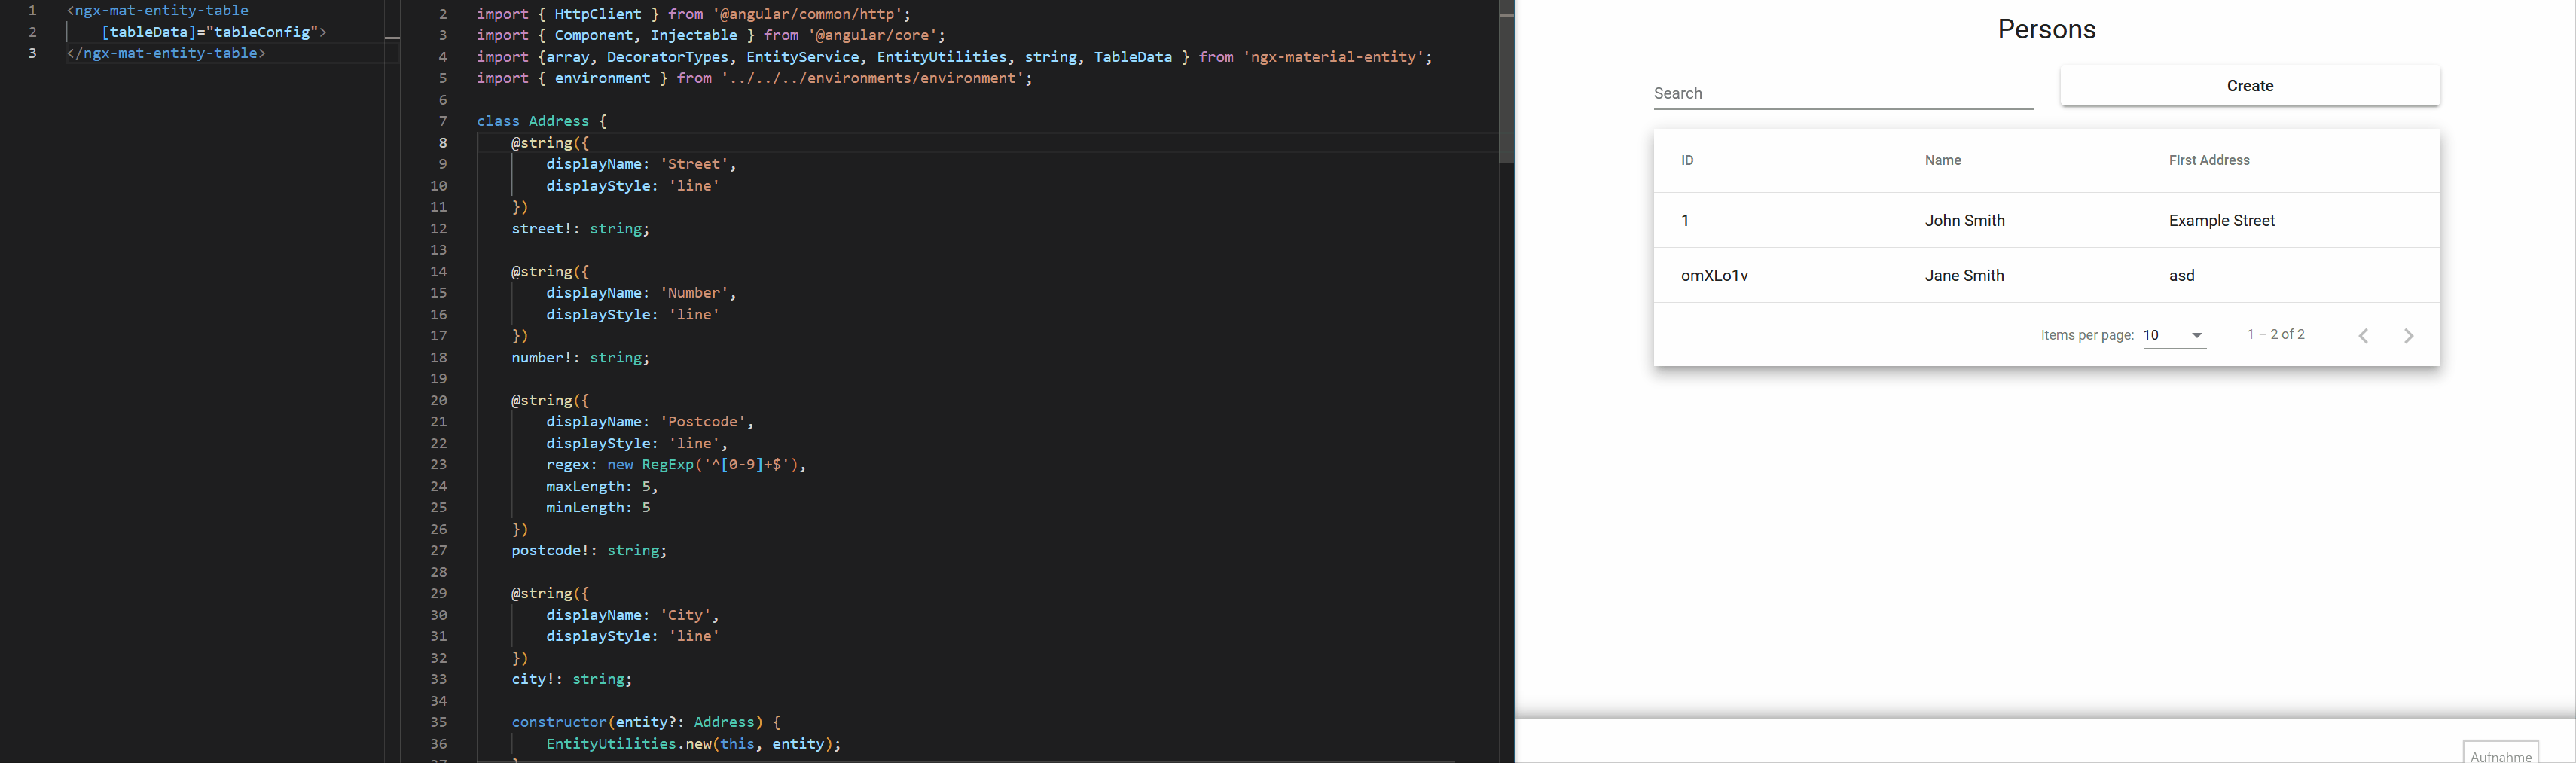Place cursor on the class Address line

click(541, 121)
